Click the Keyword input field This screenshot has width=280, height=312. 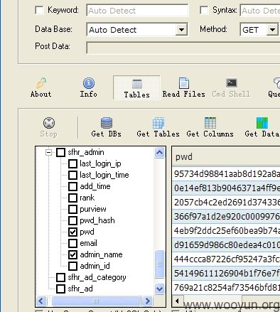[137, 11]
